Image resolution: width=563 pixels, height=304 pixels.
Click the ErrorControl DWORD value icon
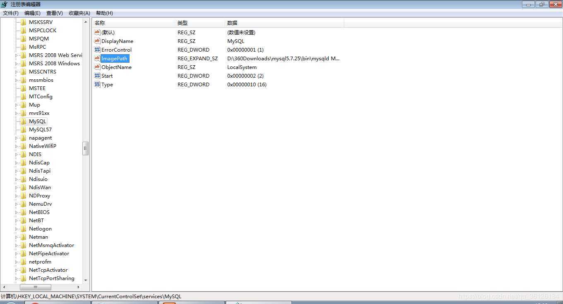coord(97,50)
